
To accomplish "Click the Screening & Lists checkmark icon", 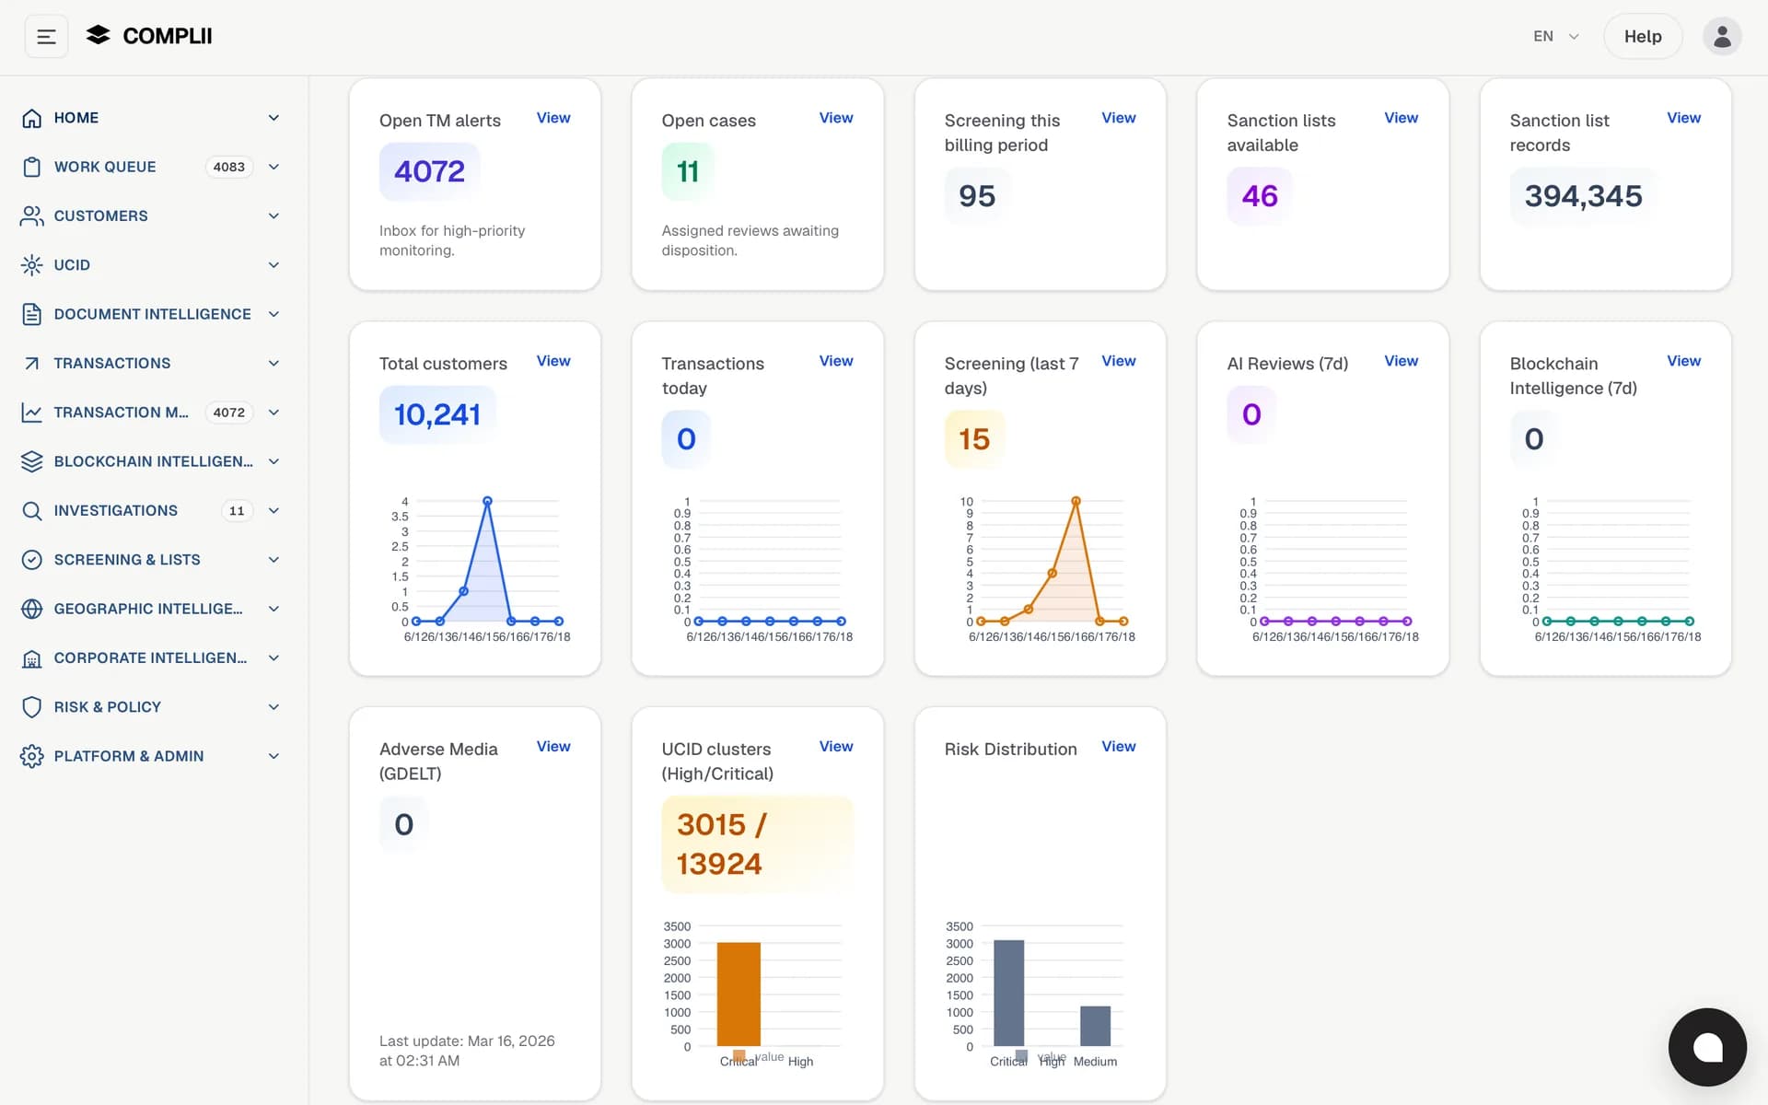I will point(32,560).
